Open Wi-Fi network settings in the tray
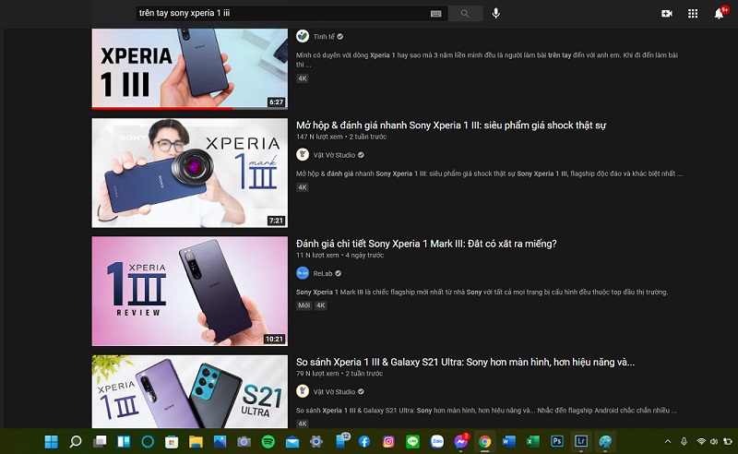The height and width of the screenshot is (454, 738). point(701,442)
